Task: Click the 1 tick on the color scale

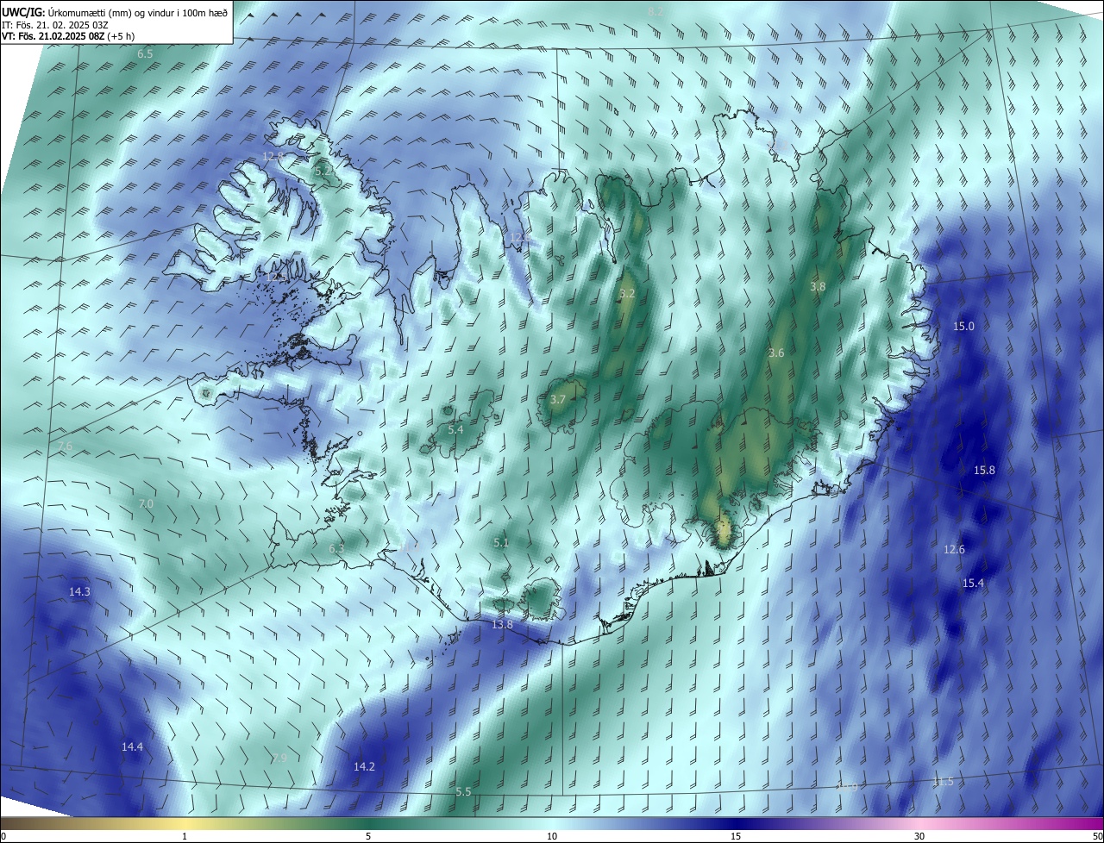Action: click(x=185, y=836)
